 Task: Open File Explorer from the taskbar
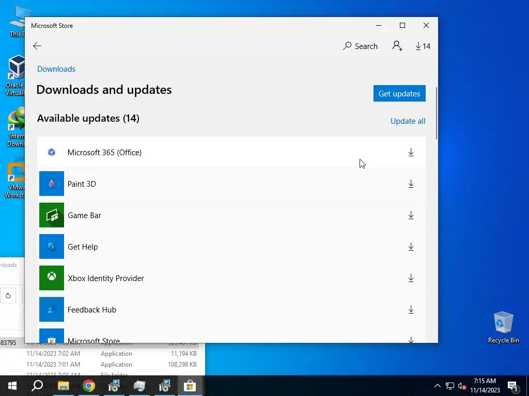63,386
